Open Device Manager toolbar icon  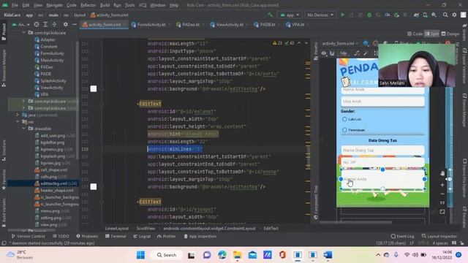point(425,15)
